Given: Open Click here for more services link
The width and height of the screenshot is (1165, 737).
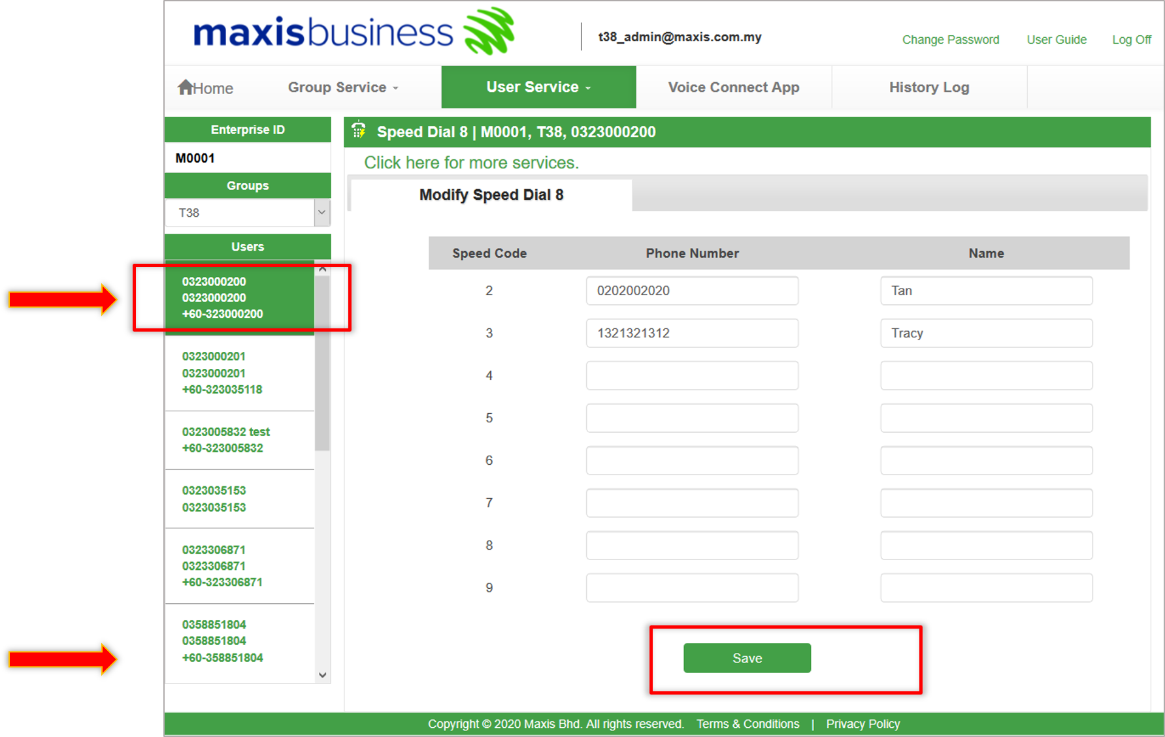Looking at the screenshot, I should tap(471, 163).
